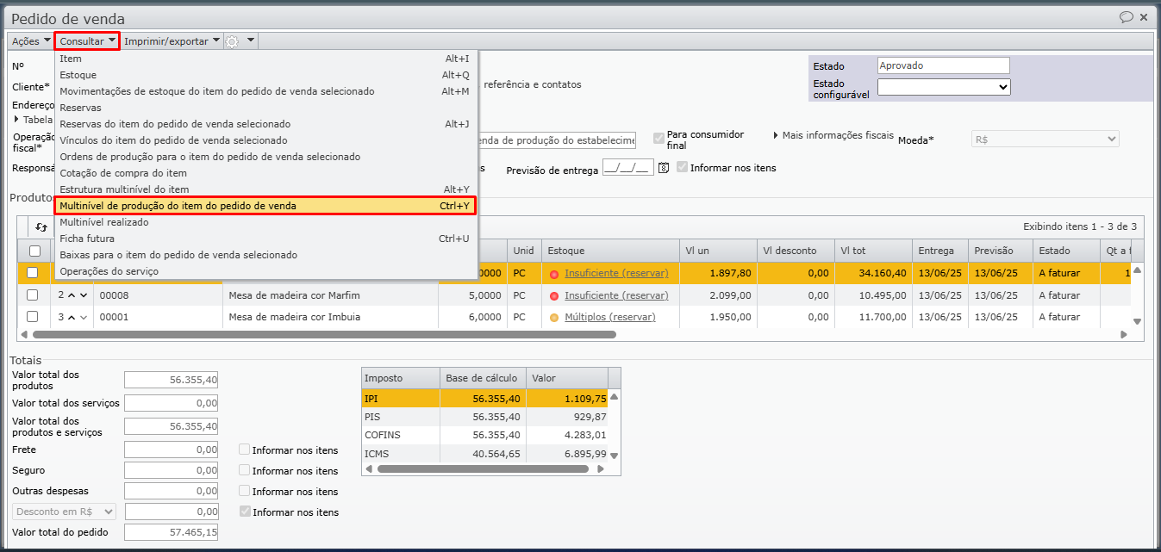
Task: Open the comments speech bubble icon
Action: [x=1126, y=17]
